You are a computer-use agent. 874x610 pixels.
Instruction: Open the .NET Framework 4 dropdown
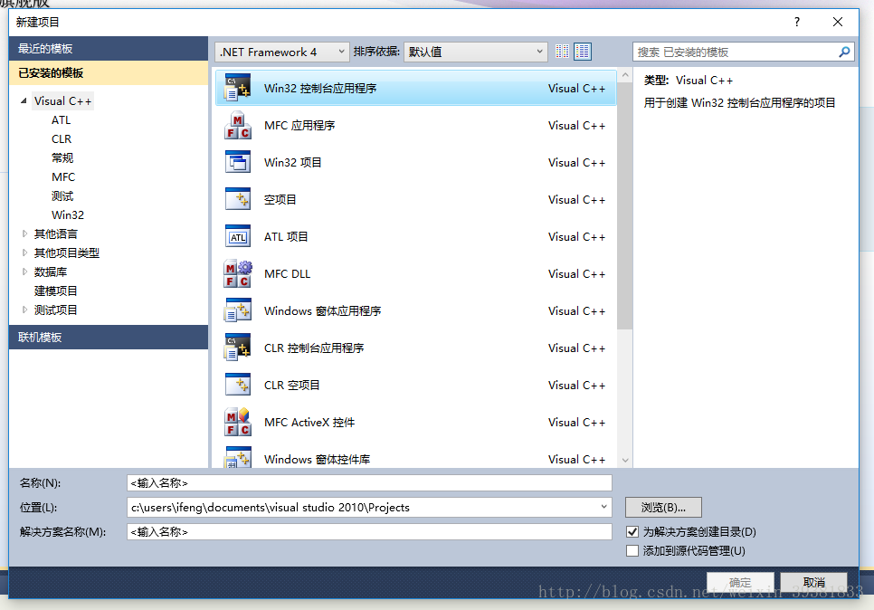[x=282, y=52]
